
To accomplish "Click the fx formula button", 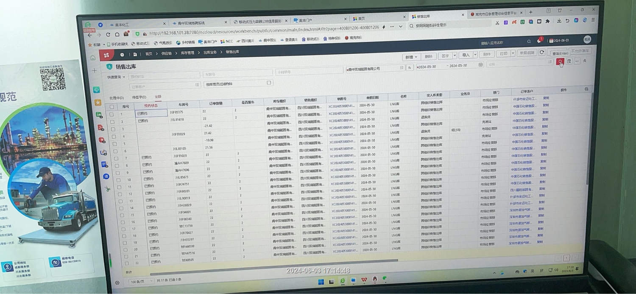I will click(410, 67).
